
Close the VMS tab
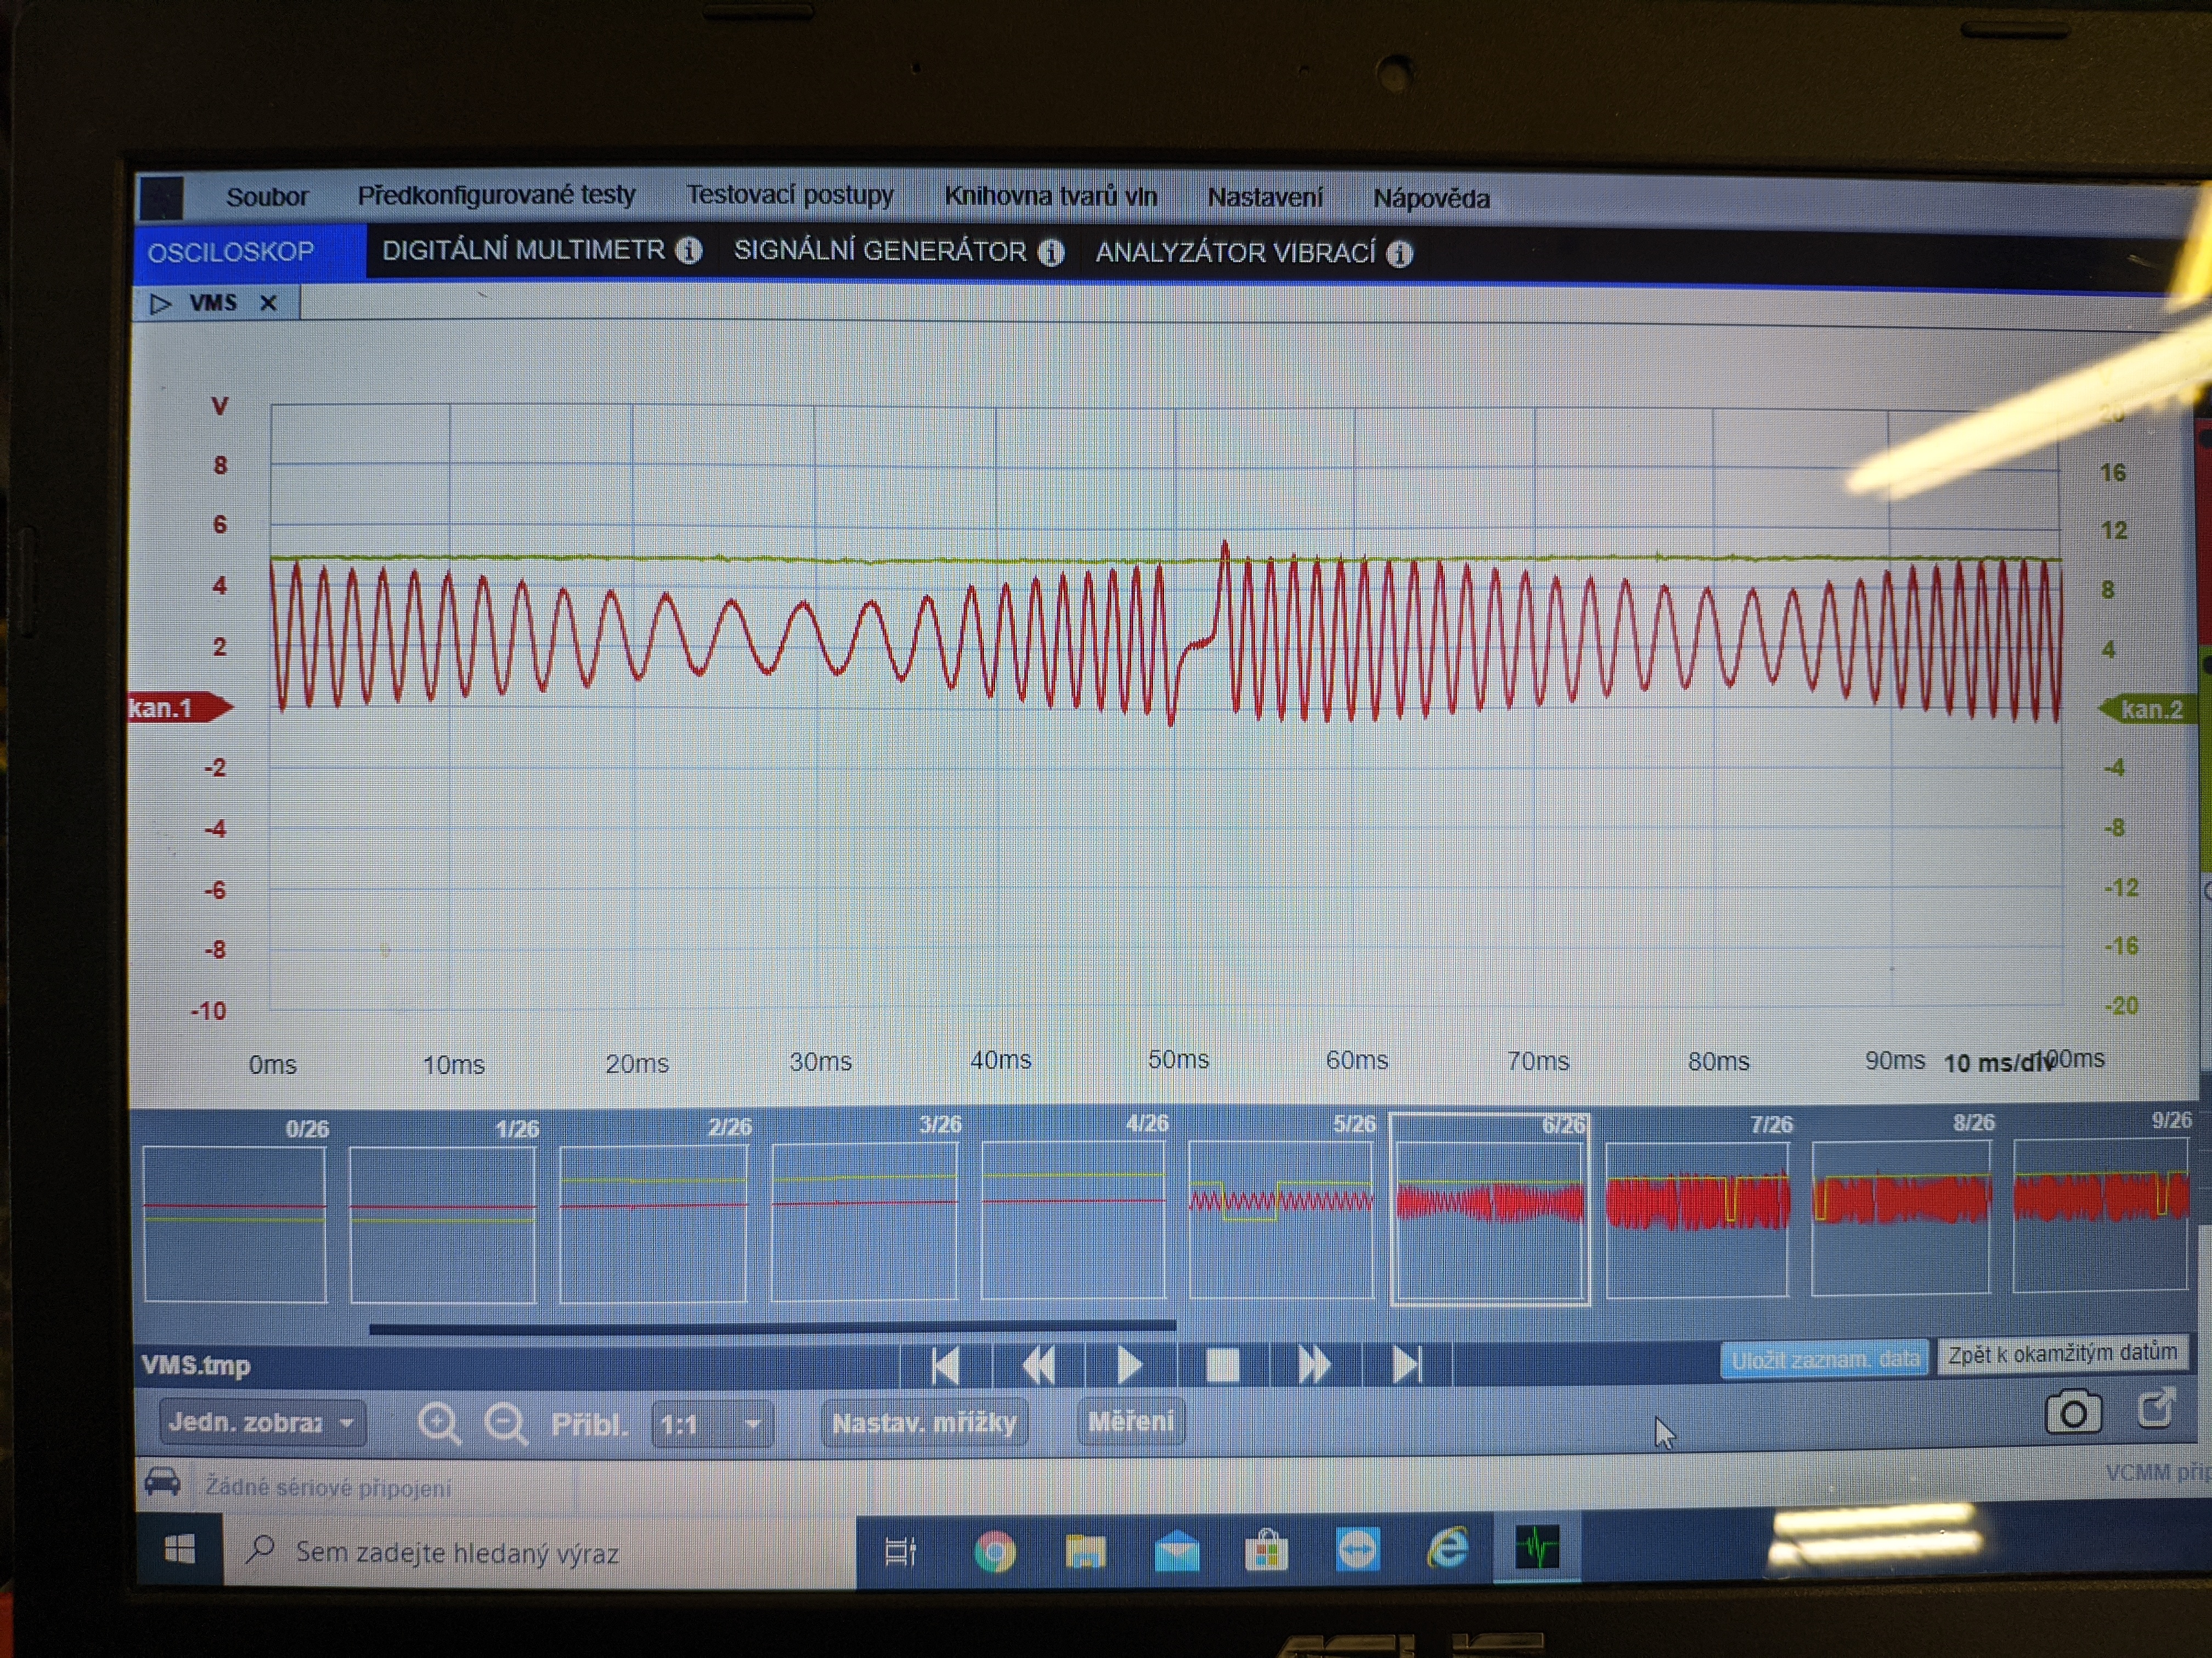click(268, 303)
